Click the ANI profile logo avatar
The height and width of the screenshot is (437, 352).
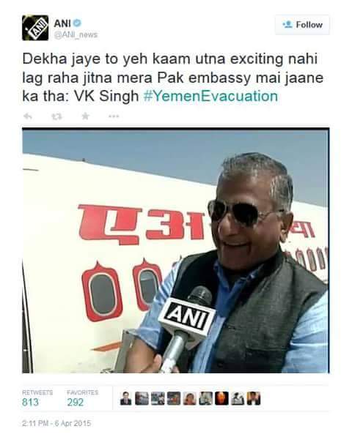35,28
